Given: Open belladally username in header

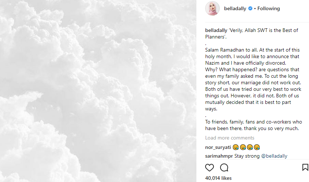Looking at the screenshot, I should point(235,8).
